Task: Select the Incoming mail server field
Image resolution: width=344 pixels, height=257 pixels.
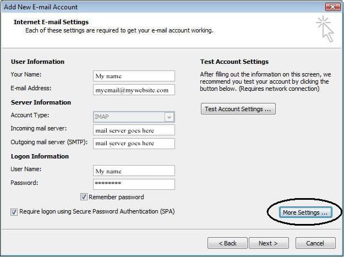Action: pyautogui.click(x=134, y=130)
